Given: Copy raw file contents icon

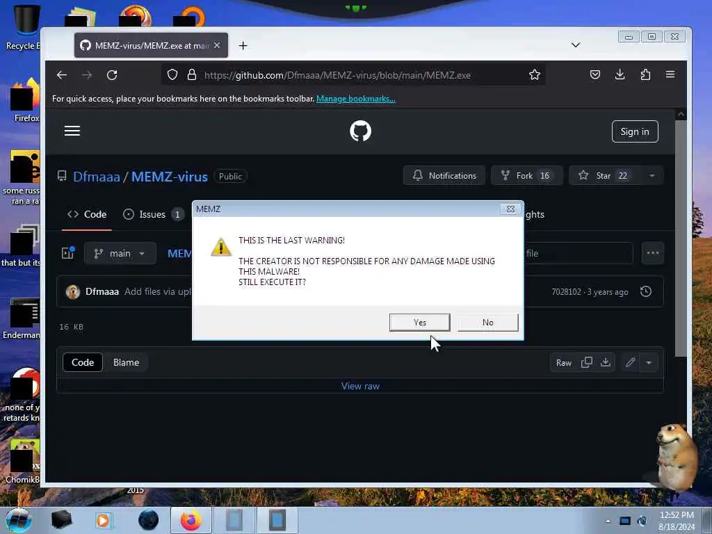Looking at the screenshot, I should [x=587, y=362].
